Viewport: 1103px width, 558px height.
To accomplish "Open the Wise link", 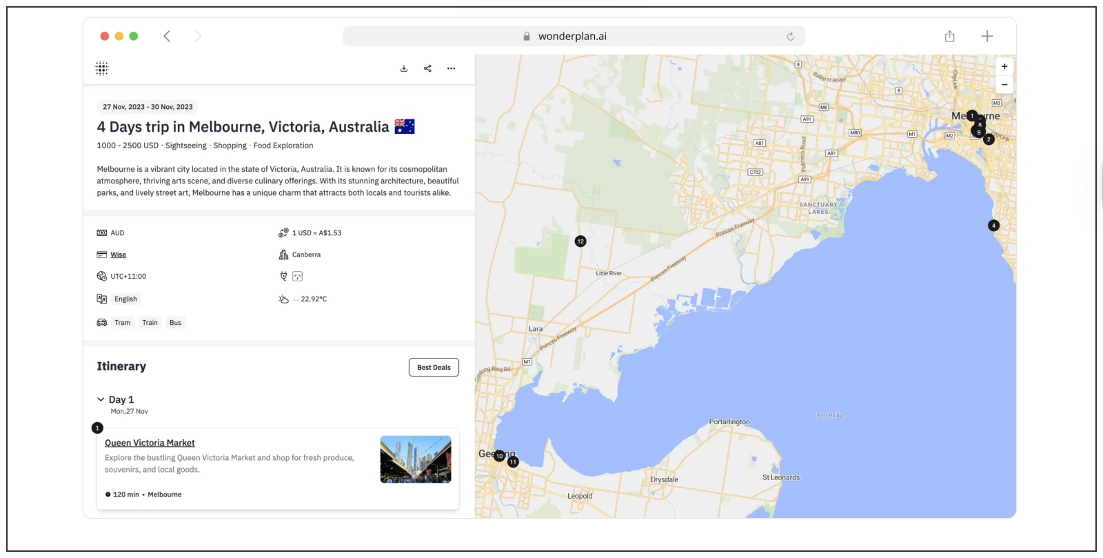I will click(119, 255).
